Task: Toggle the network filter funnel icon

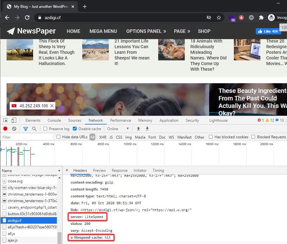Action: click(x=26, y=129)
